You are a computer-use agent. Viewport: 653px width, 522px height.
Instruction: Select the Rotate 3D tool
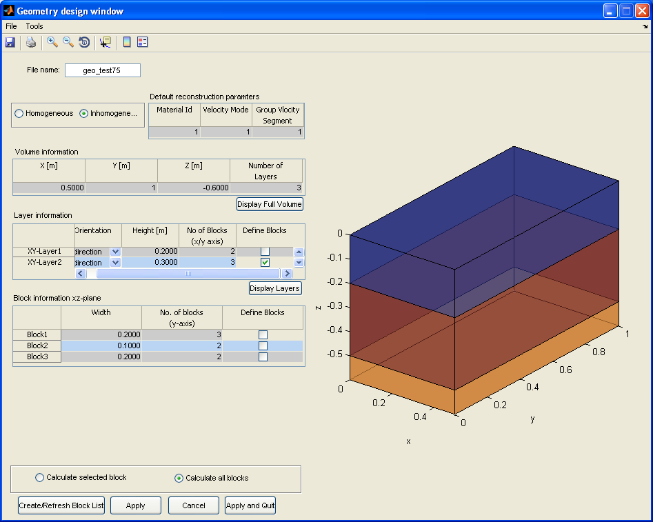point(84,42)
